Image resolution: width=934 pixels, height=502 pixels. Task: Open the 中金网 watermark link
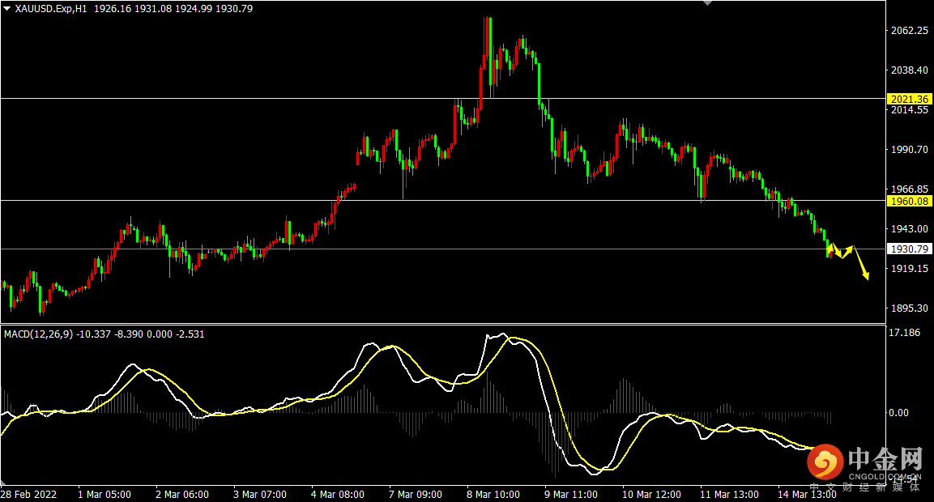pos(885,460)
